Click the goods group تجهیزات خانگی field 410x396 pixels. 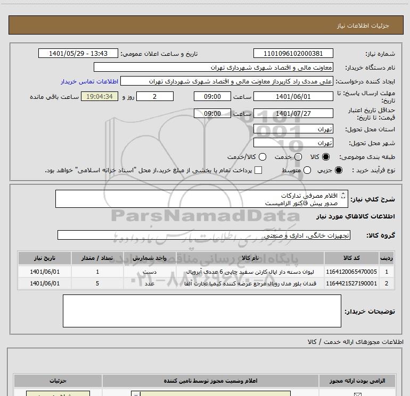pos(204,235)
